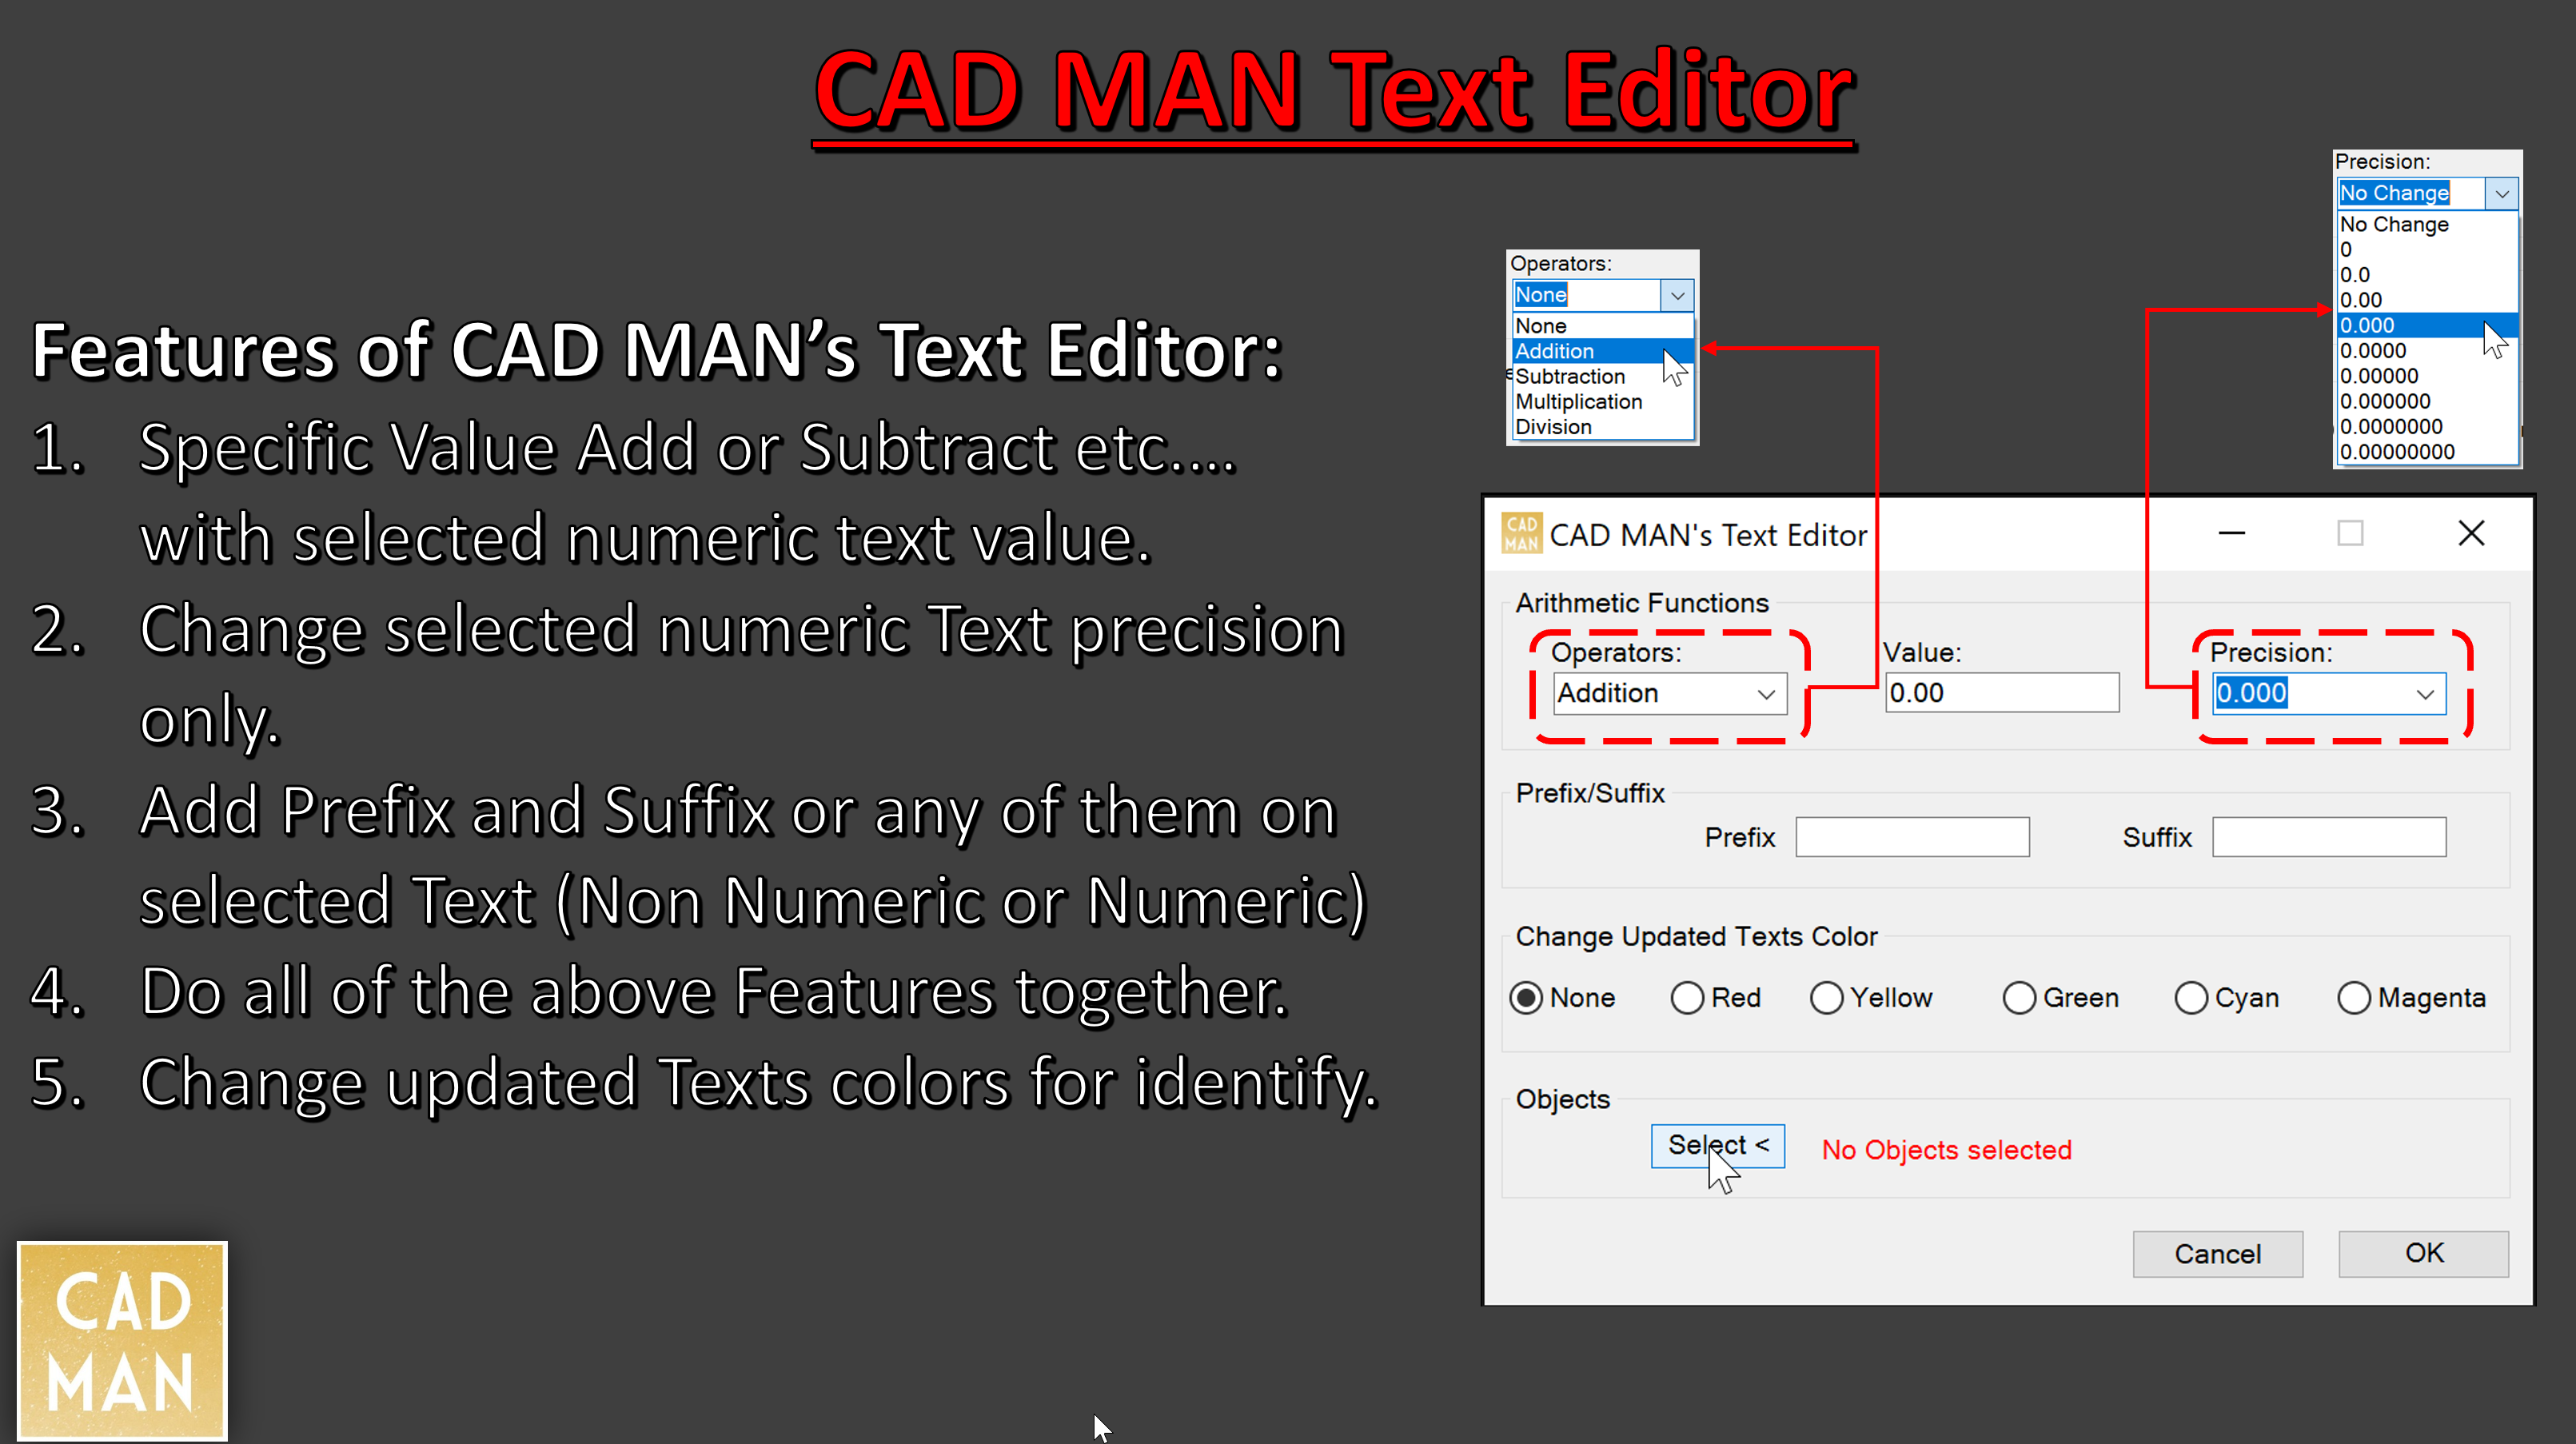
Task: Confirm with the OK button
Action: pos(2423,1253)
